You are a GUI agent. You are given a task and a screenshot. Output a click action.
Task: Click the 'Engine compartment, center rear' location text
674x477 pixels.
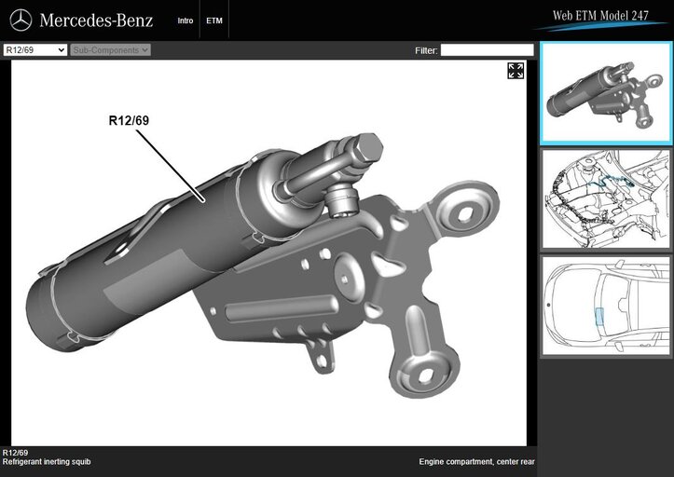tap(476, 462)
